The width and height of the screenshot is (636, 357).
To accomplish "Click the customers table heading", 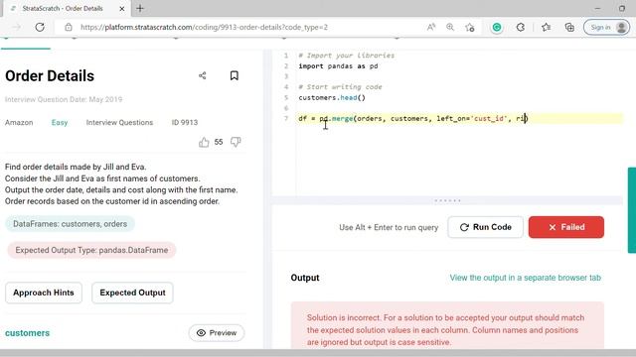I will click(x=27, y=333).
